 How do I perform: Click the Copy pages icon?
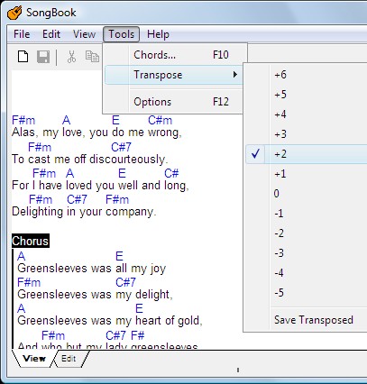(92, 57)
